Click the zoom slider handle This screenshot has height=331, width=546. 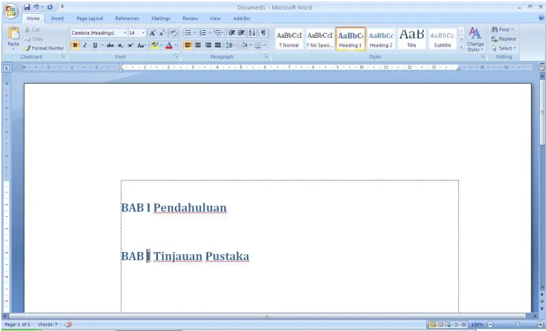pyautogui.click(x=517, y=324)
